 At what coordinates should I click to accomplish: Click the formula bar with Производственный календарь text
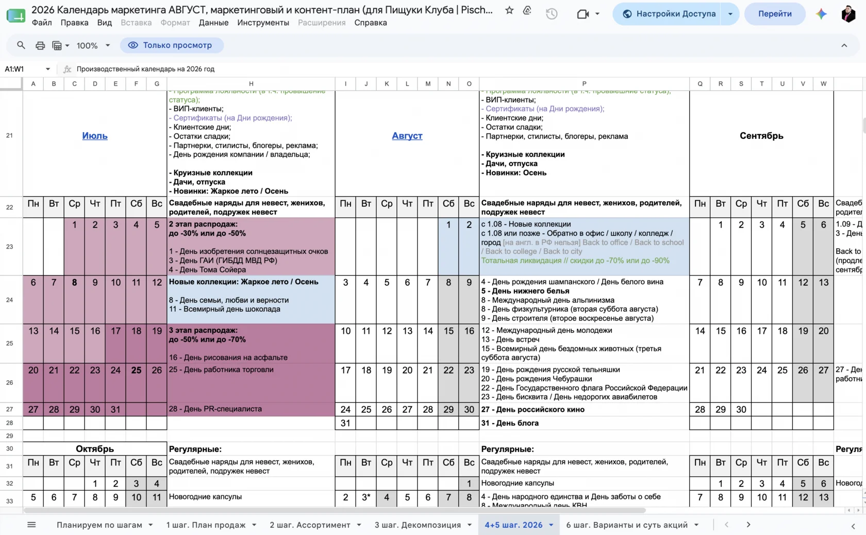coord(464,69)
